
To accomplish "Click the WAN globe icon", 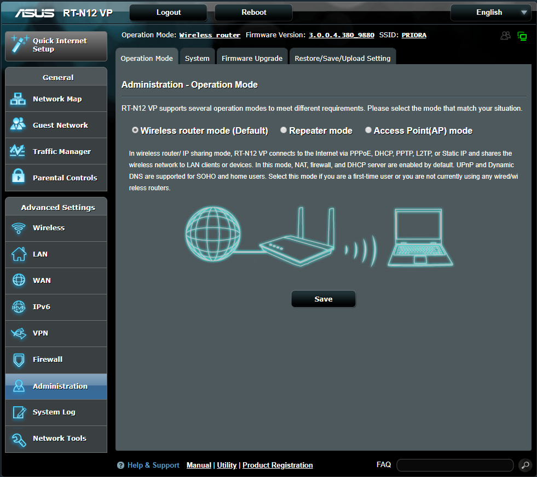I will 19,280.
